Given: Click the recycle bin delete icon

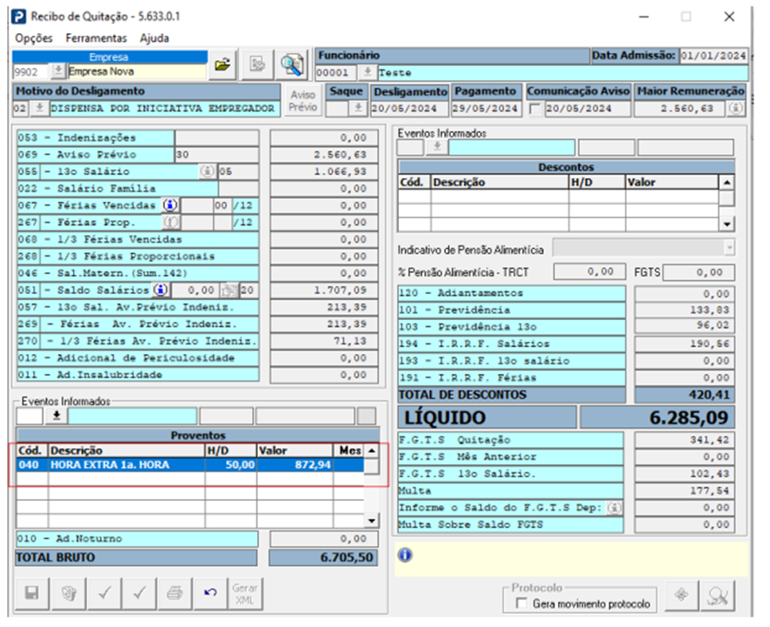Looking at the screenshot, I should coord(69,594).
